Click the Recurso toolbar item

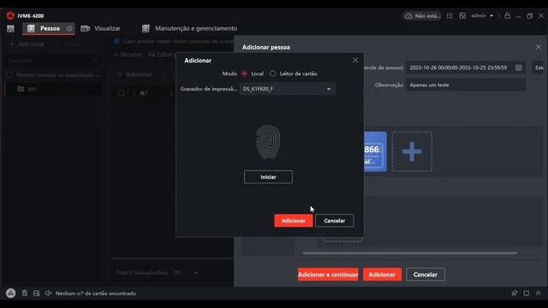pyautogui.click(x=128, y=55)
